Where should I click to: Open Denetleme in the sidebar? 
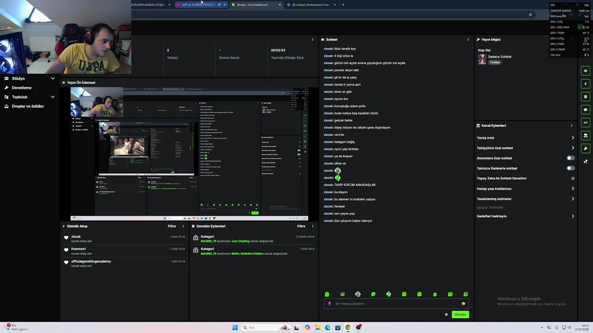point(22,88)
